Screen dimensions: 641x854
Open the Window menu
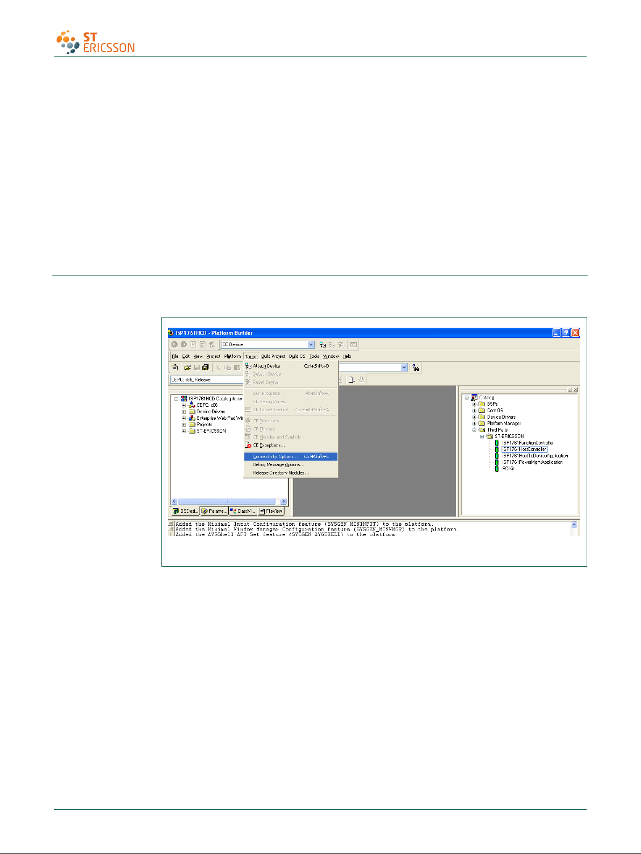click(331, 356)
